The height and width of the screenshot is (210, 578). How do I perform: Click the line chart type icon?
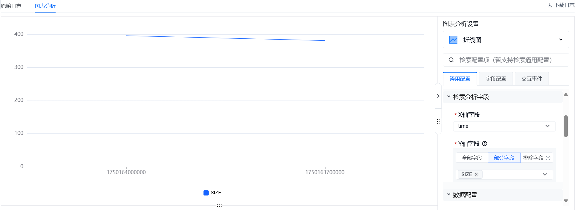click(453, 40)
